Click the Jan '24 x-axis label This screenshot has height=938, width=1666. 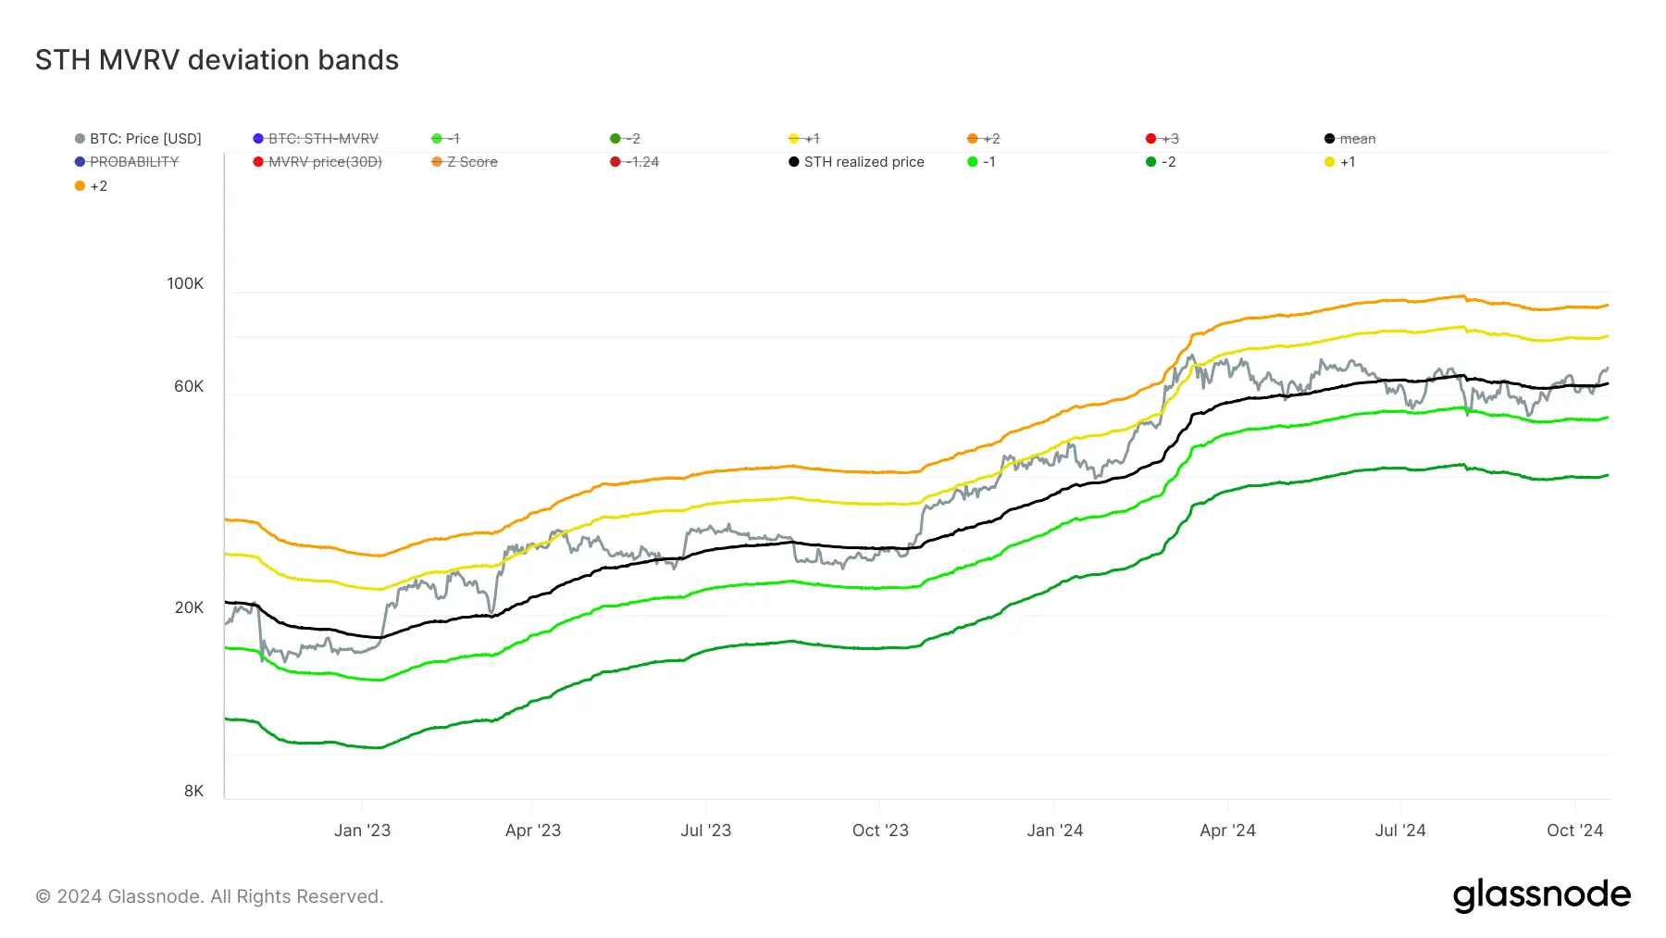1055,831
